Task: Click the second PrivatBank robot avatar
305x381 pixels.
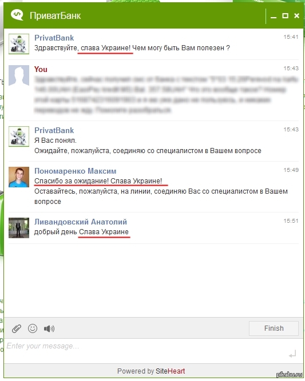Action: [19, 137]
